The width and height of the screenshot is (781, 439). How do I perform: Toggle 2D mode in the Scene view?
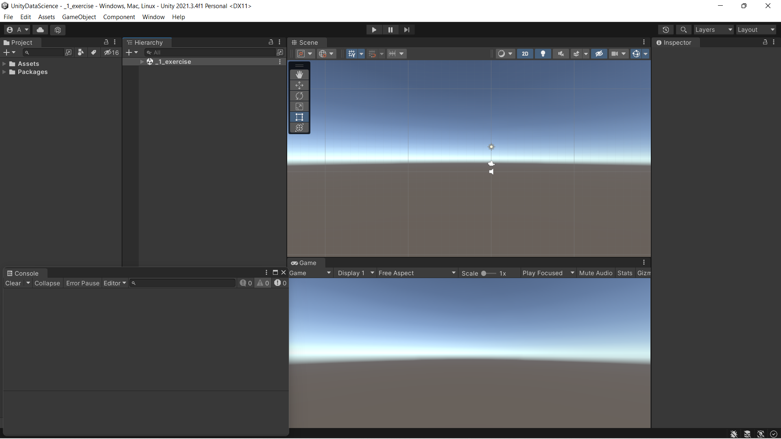[525, 53]
